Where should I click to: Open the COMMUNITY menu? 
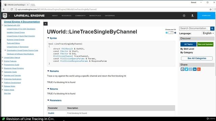coord(80,16)
